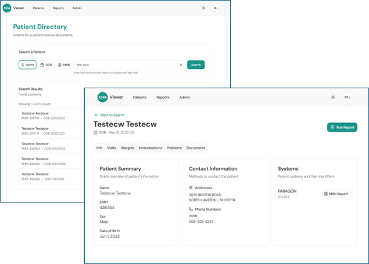Open the Immunizations tab

click(x=151, y=148)
